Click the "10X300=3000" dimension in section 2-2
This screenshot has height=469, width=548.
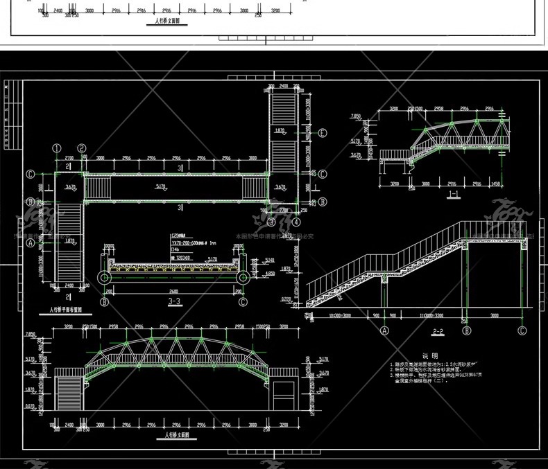(340, 316)
